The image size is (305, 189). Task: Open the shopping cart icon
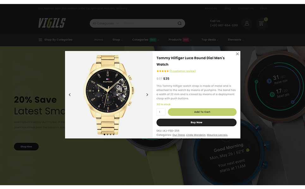(x=261, y=23)
